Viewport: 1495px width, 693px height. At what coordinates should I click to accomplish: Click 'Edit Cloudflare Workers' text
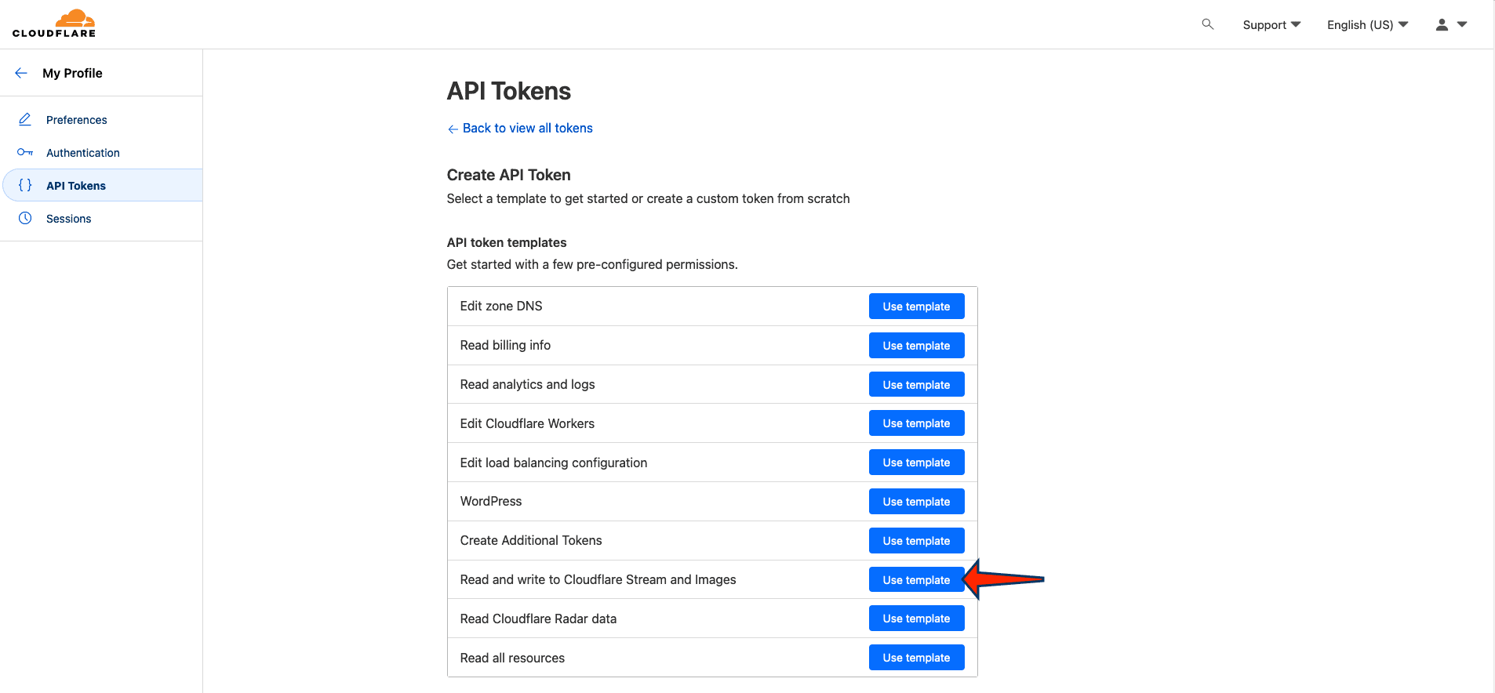527,423
